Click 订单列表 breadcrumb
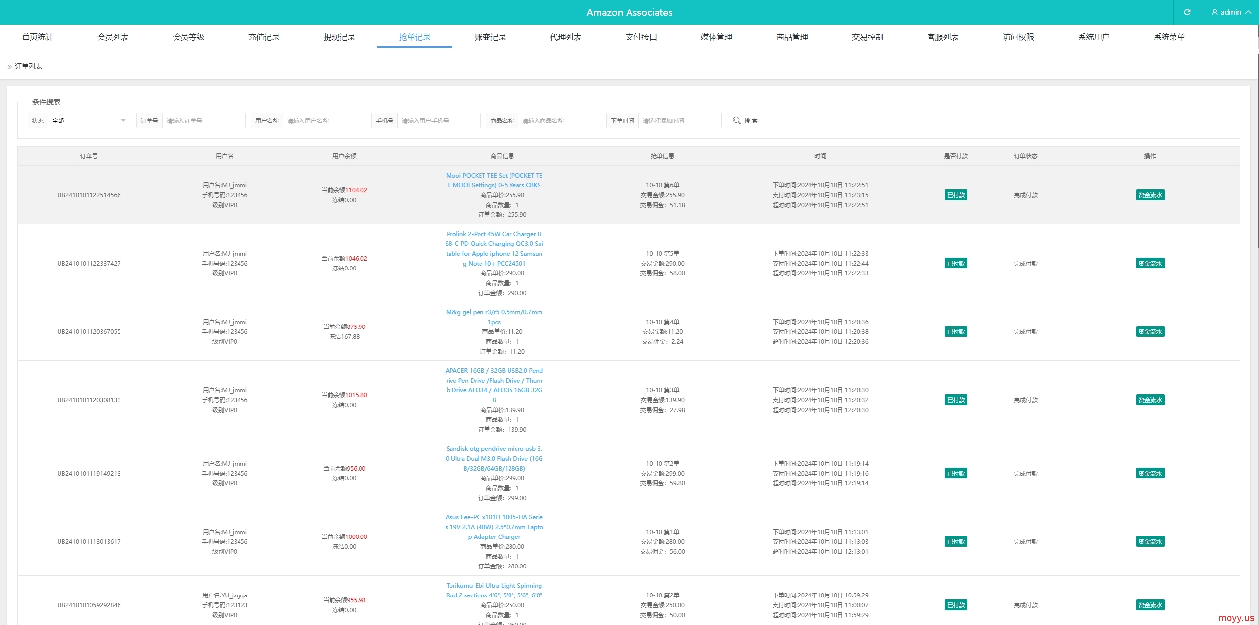Screen dimensions: 1259x625 tap(28, 66)
